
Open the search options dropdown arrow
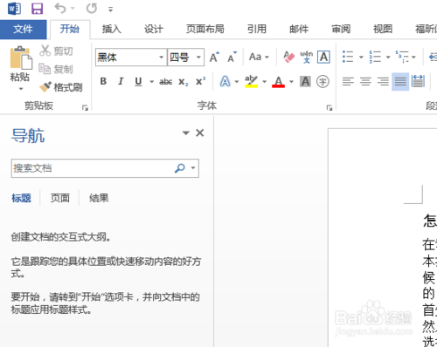coord(193,168)
